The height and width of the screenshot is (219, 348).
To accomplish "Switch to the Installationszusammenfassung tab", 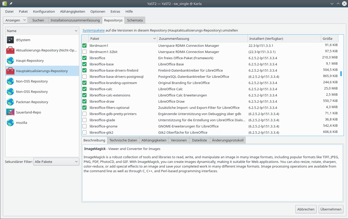I will tap(75, 20).
